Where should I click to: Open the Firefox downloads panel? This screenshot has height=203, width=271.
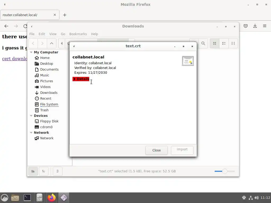click(x=255, y=26)
